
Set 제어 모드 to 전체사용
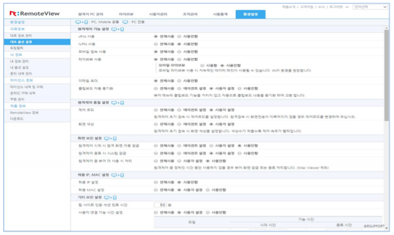[x=156, y=110]
